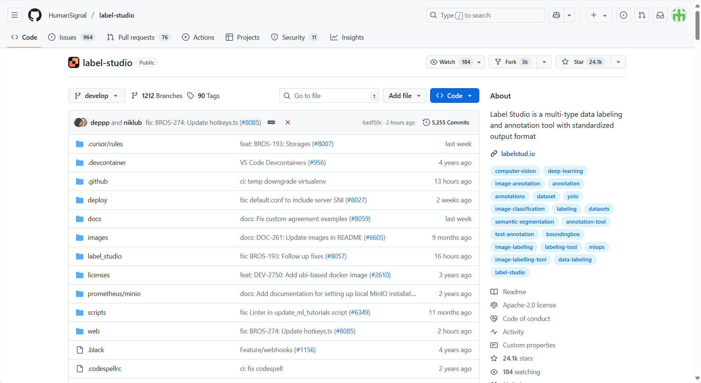Switch to the Security tab
Screen dimensions: 701x383
click(x=295, y=37)
